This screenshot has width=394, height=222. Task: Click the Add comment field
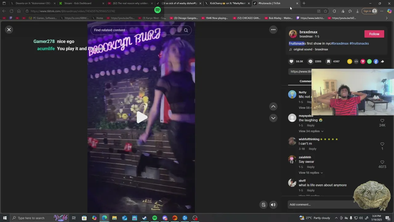pyautogui.click(x=322, y=205)
